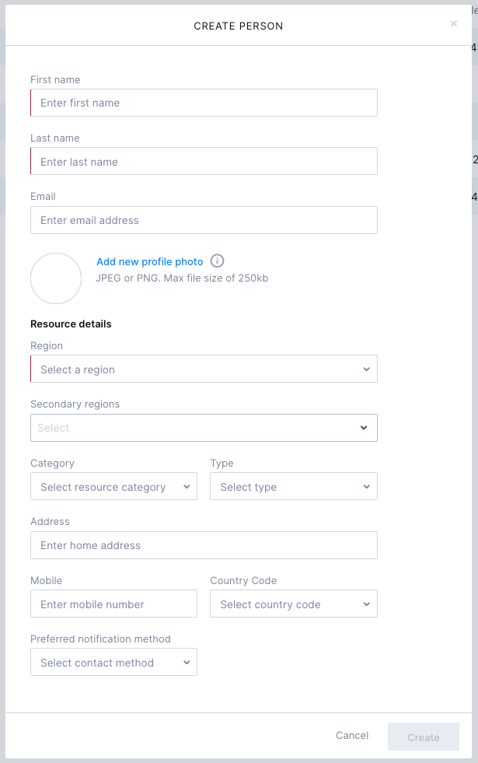The image size is (478, 763).
Task: Click the info icon beside profile photo link
Action: 217,261
